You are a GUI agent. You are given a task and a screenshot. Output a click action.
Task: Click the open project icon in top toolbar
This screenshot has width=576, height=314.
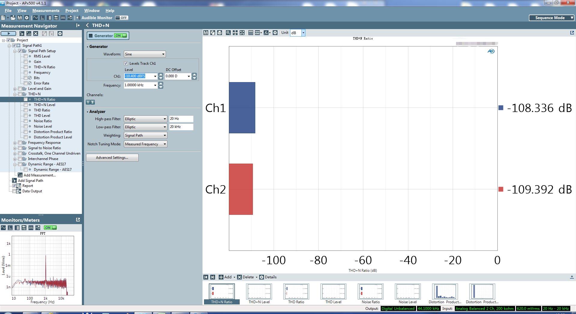(13, 18)
